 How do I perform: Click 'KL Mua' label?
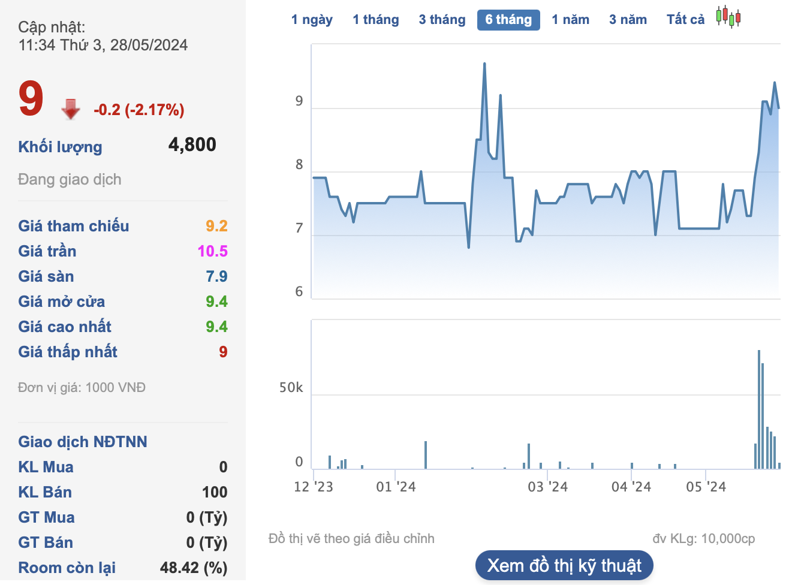click(46, 467)
